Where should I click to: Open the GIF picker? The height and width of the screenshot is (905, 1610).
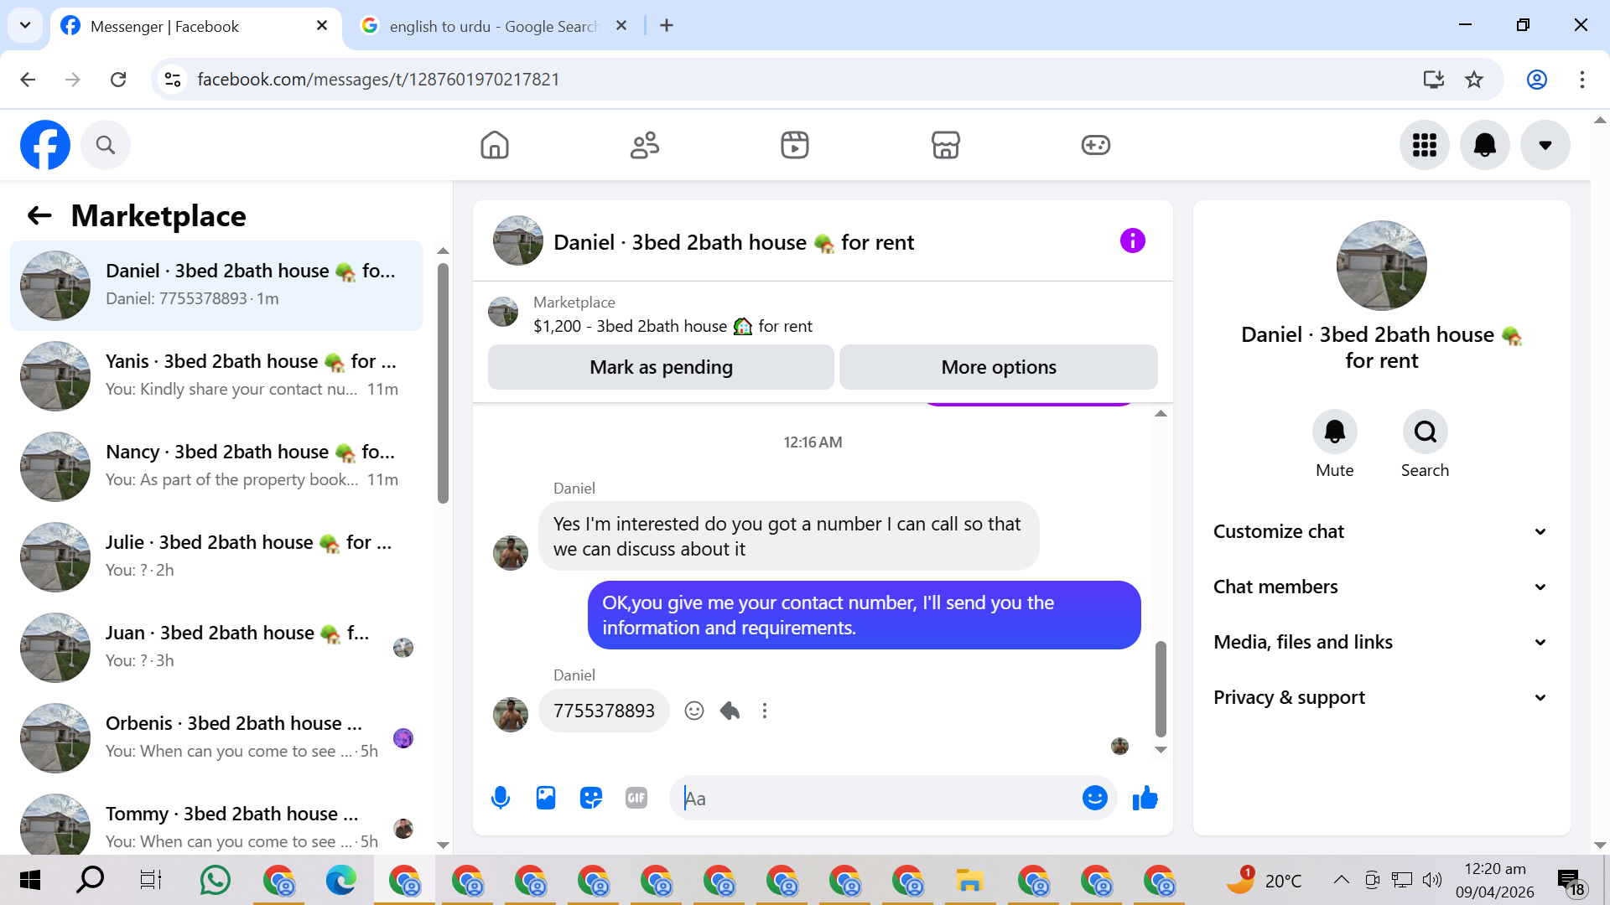tap(636, 798)
